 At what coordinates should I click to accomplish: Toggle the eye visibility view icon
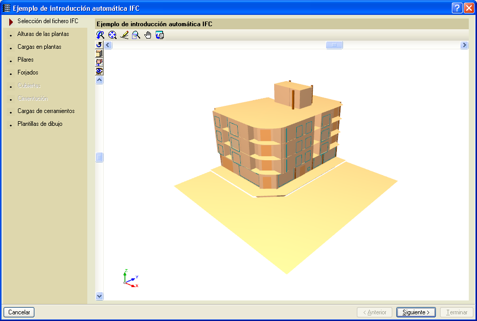pos(99,71)
